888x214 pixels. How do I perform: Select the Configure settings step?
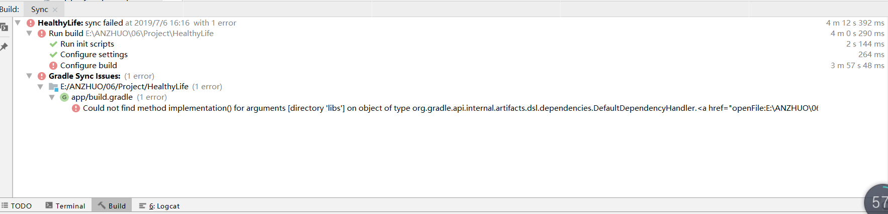pos(94,55)
